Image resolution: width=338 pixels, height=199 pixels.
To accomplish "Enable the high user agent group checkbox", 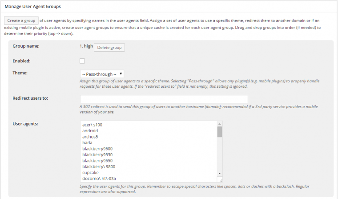I will [x=82, y=61].
